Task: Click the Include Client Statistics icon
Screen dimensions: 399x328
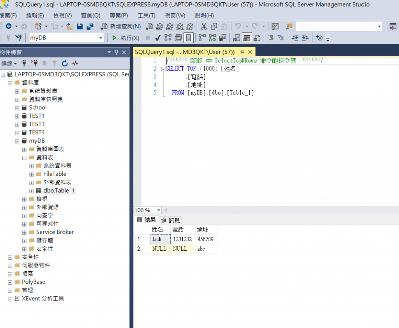Action: pos(222,38)
